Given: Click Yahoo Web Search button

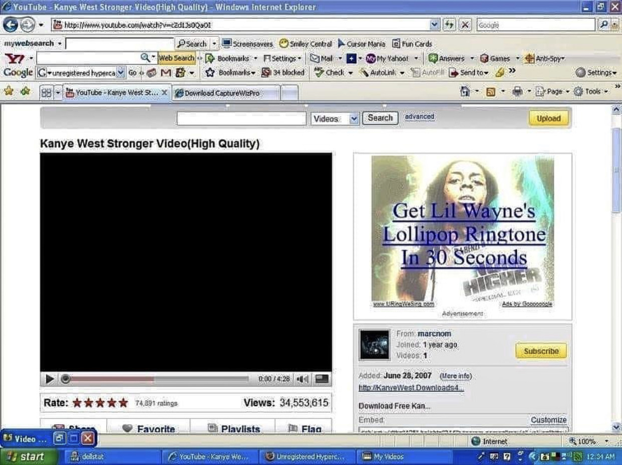Looking at the screenshot, I should (x=176, y=58).
